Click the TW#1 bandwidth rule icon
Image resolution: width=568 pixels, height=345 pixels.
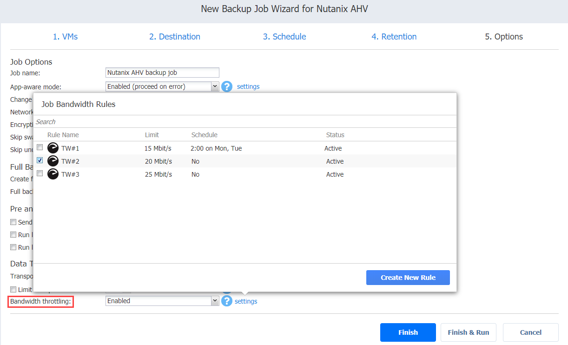pyautogui.click(x=53, y=148)
